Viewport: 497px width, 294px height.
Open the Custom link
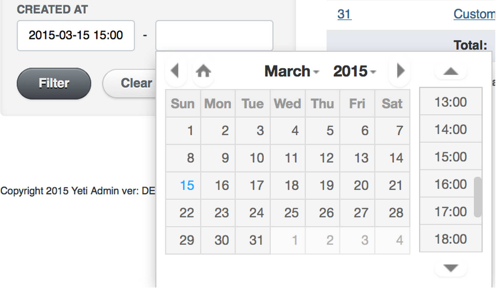(x=474, y=14)
